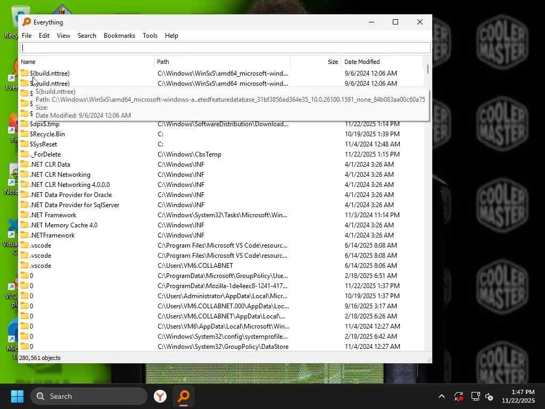Click the 10/19/2025 1:39 PM date cell
This screenshot has height=409, width=545.
[x=372, y=134]
